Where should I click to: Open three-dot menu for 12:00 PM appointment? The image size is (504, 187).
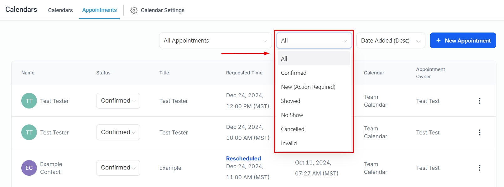[x=479, y=101]
